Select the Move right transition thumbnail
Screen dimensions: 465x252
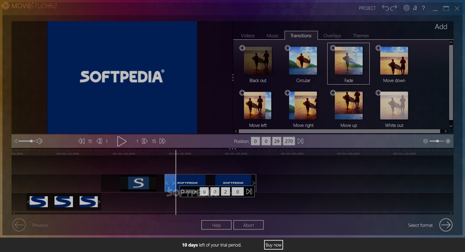303,105
